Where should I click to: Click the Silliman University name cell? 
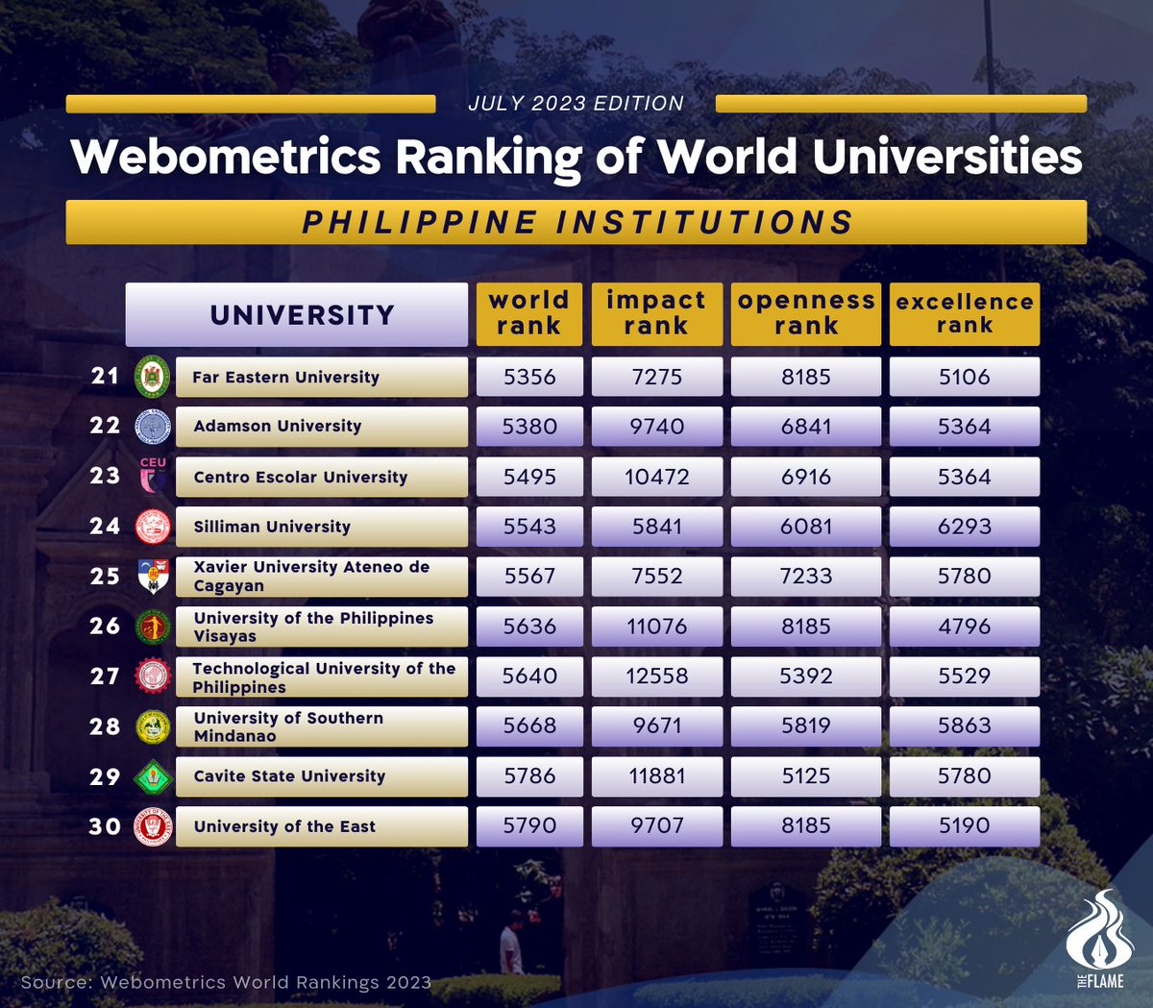coord(322,527)
